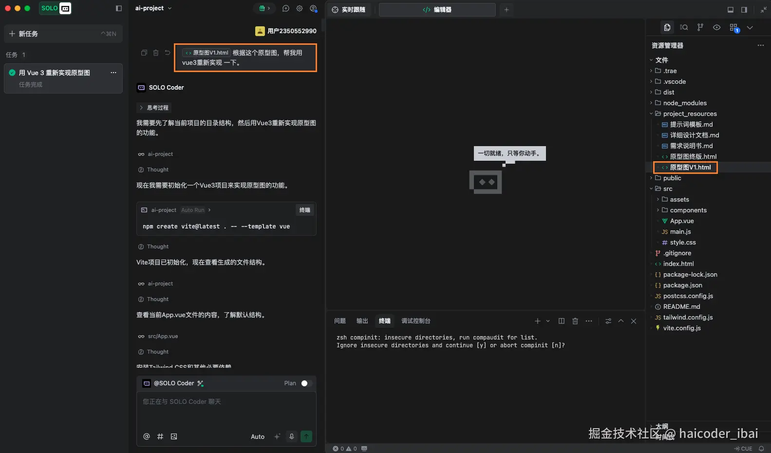Send the message with green arrow button
Screen dimensions: 771x453
[306, 436]
